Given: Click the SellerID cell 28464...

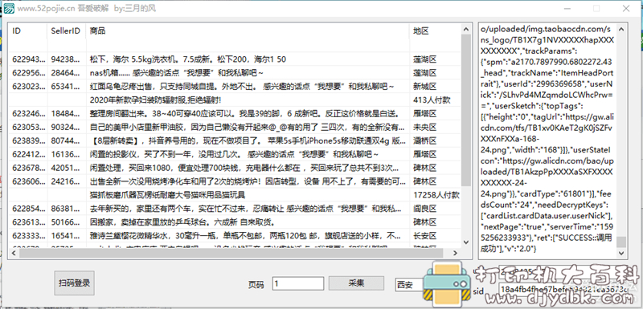Looking at the screenshot, I should (66, 73).
